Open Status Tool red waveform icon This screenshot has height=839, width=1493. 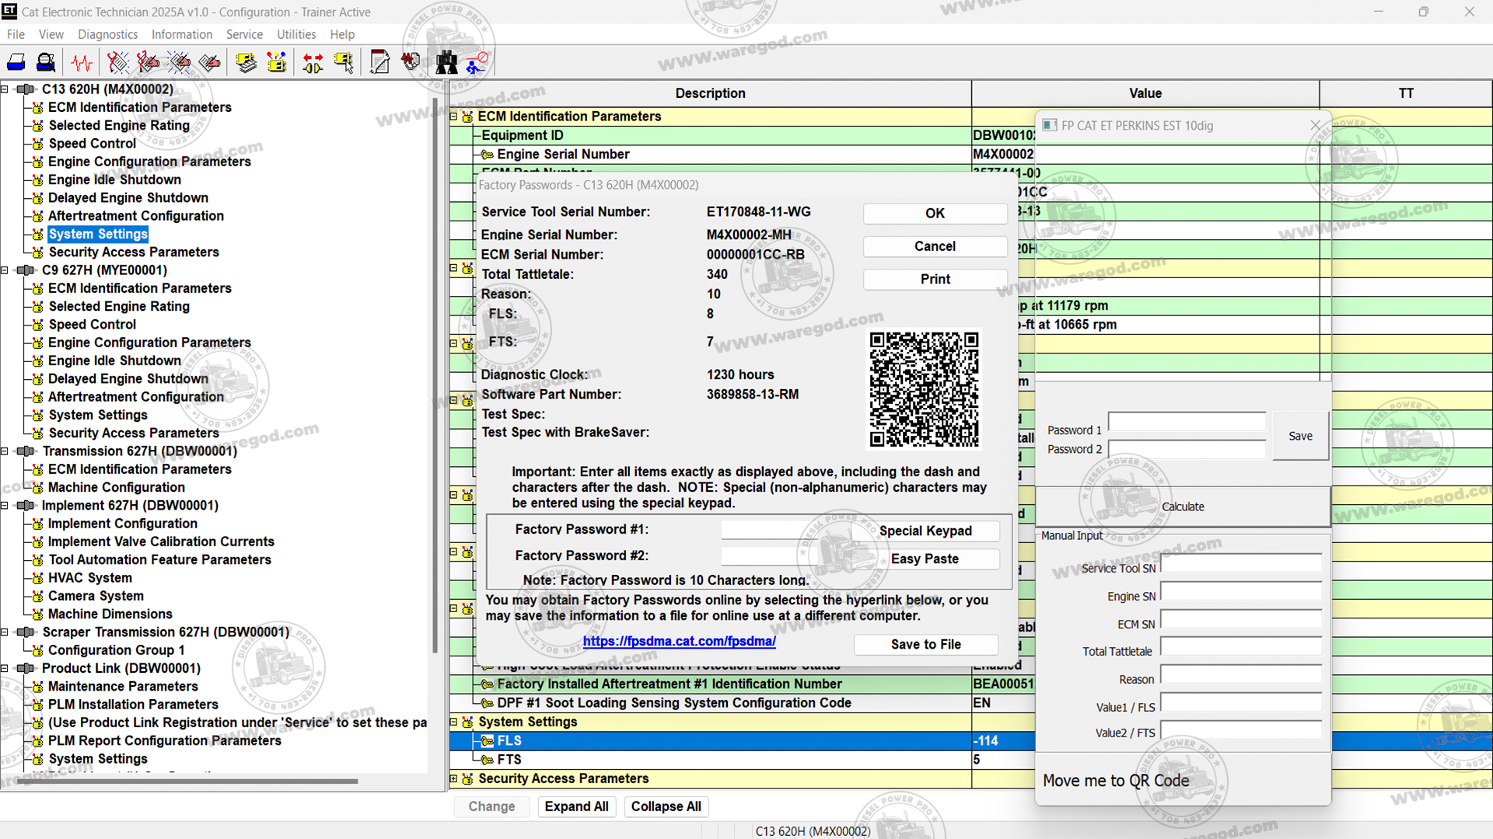(82, 62)
